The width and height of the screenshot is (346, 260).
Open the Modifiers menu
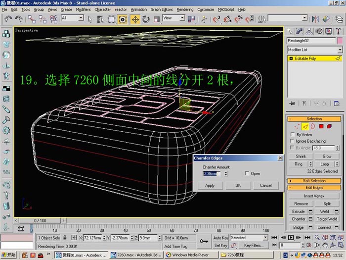click(x=83, y=9)
